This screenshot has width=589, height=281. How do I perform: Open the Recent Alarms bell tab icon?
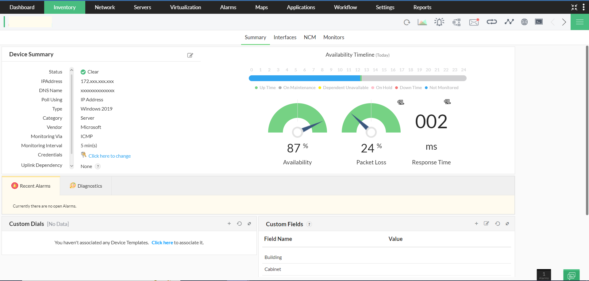[14, 185]
